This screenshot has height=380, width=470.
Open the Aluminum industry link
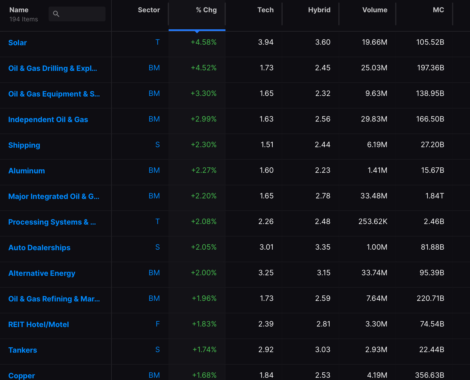point(26,171)
